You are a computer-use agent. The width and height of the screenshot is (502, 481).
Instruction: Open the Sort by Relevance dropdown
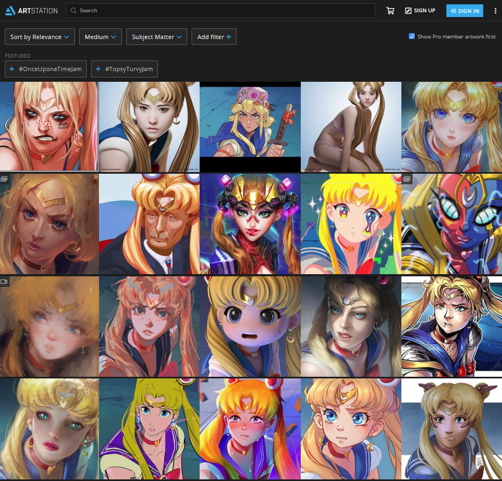[x=40, y=36]
